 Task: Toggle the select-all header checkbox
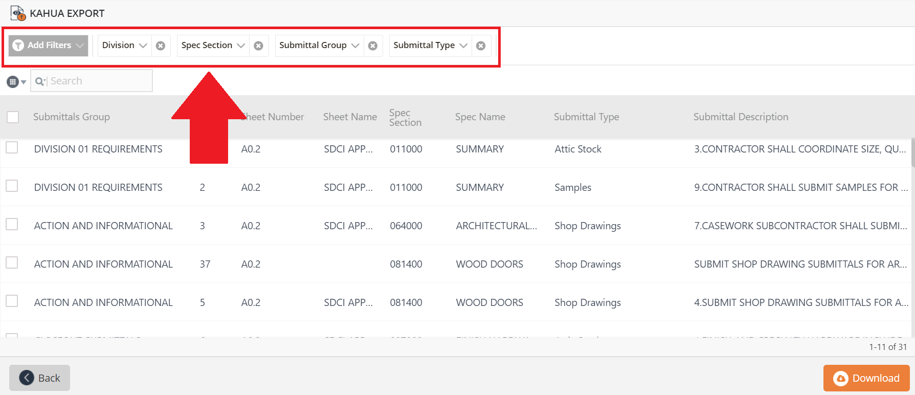tap(13, 117)
